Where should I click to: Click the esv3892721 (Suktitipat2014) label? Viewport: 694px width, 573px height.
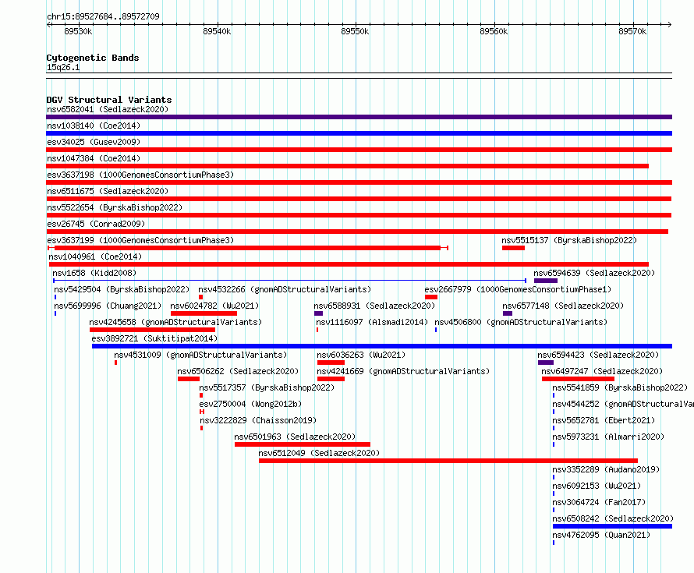(x=154, y=338)
